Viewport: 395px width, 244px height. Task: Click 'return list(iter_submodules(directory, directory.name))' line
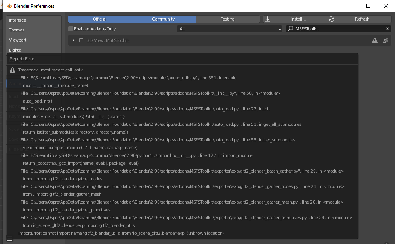pos(75,132)
